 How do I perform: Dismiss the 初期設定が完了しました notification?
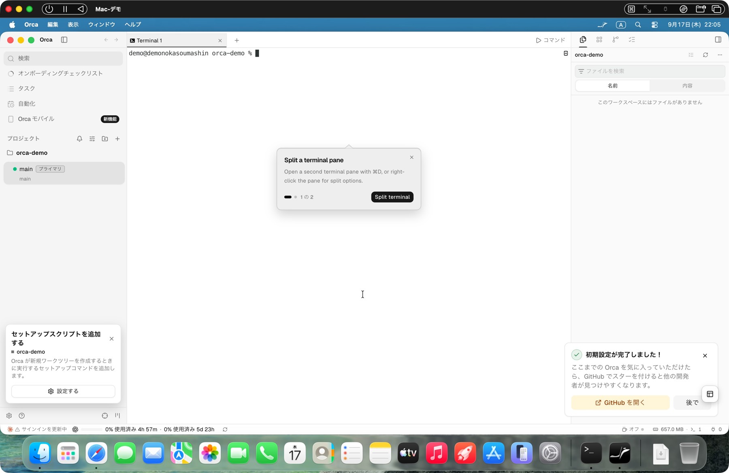point(705,356)
